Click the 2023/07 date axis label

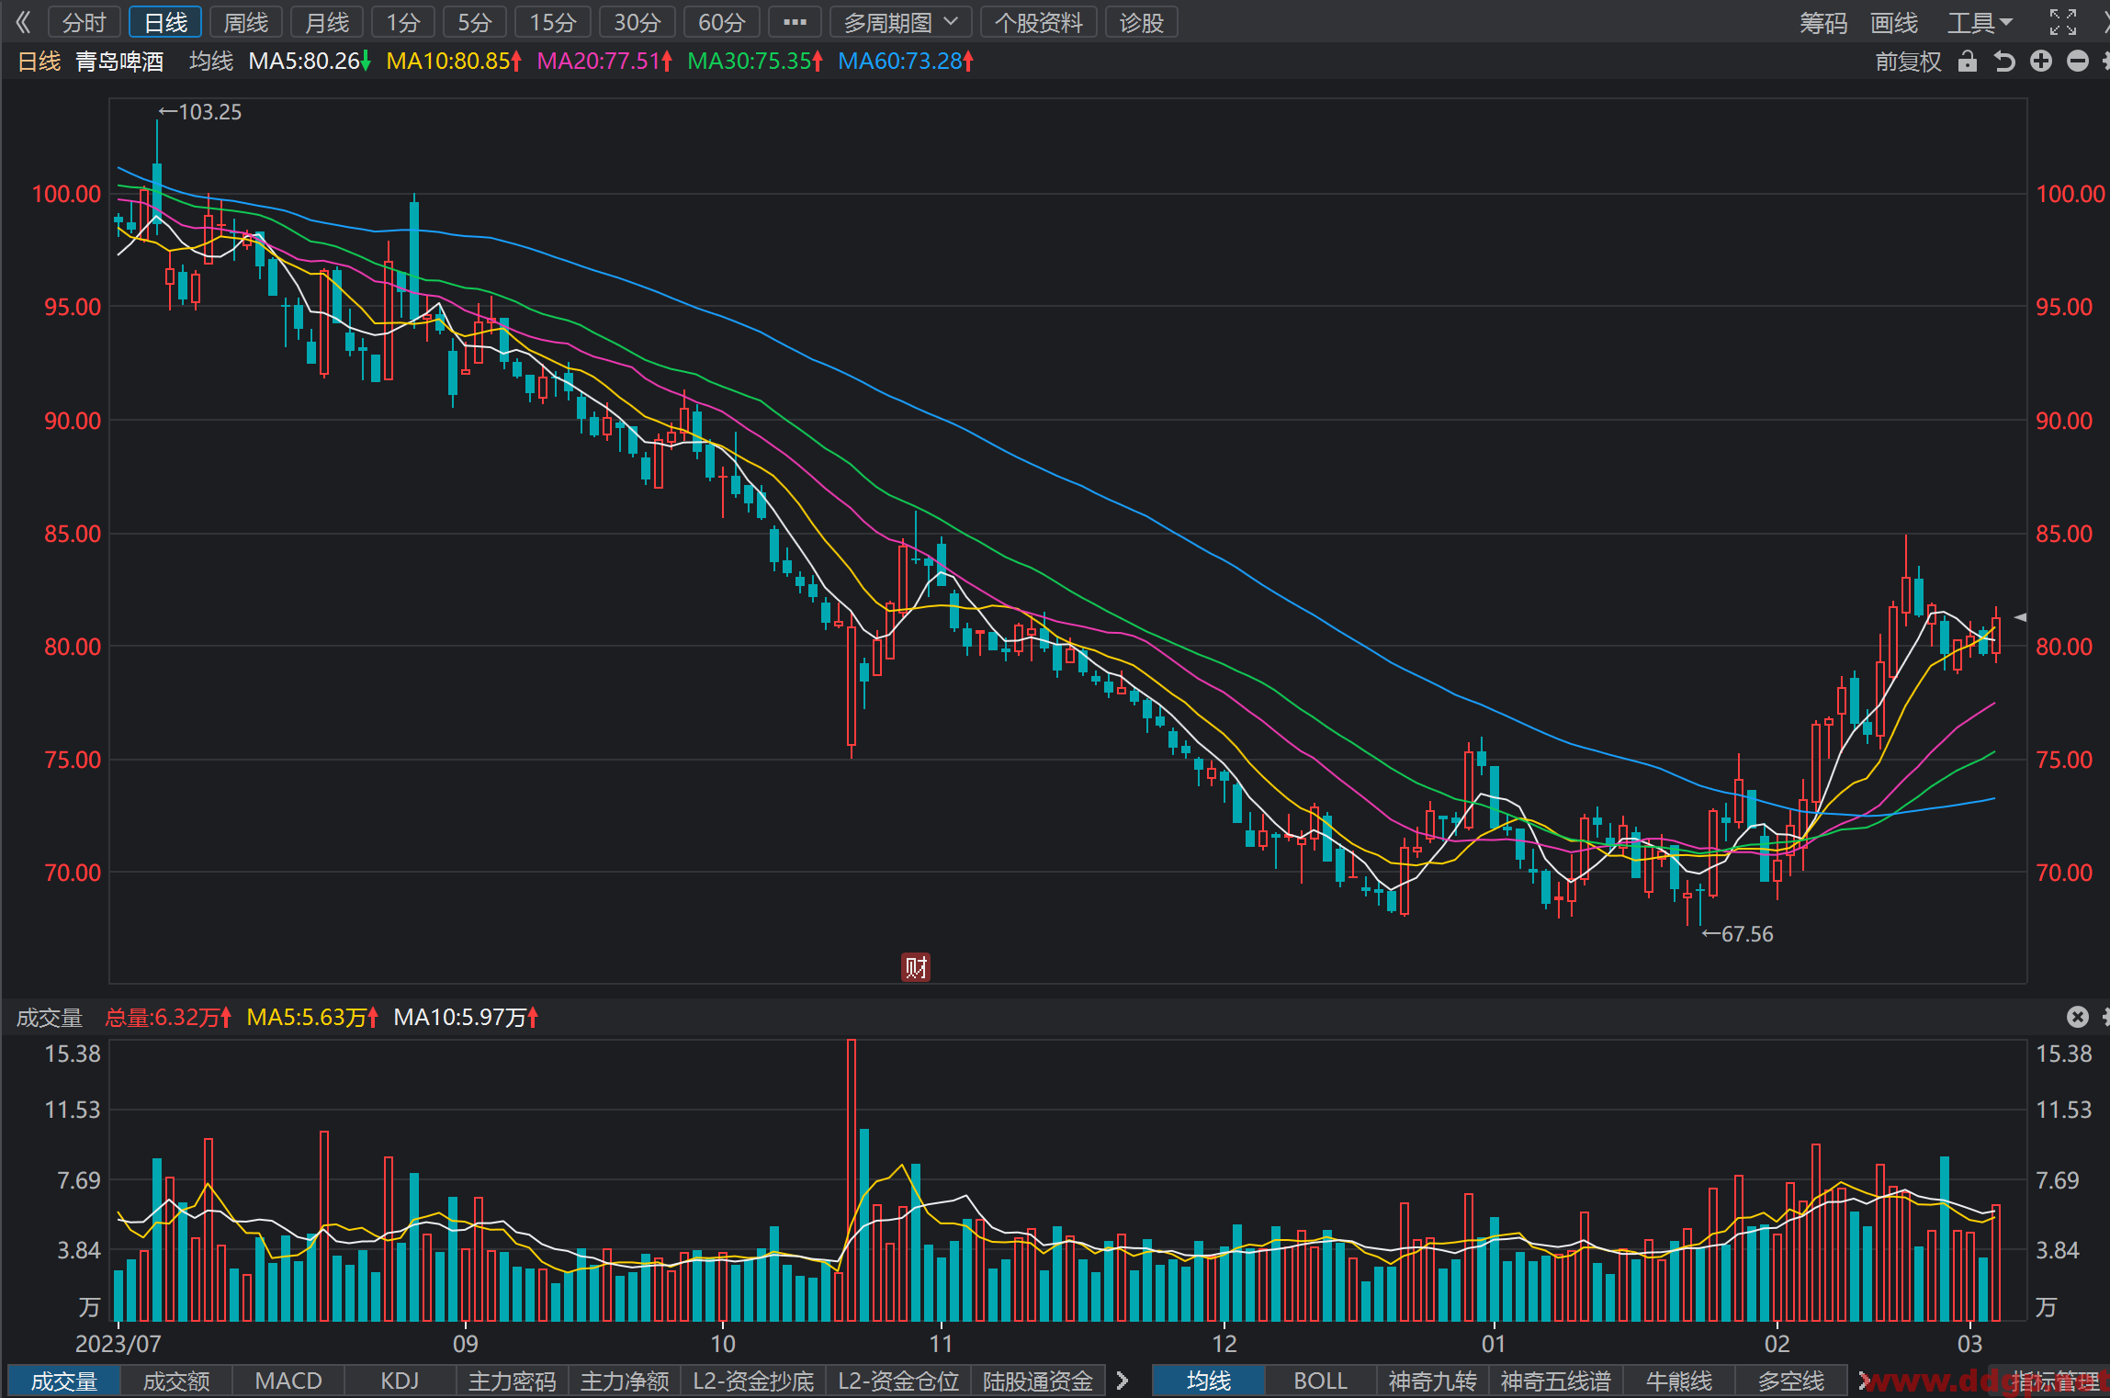(118, 1344)
